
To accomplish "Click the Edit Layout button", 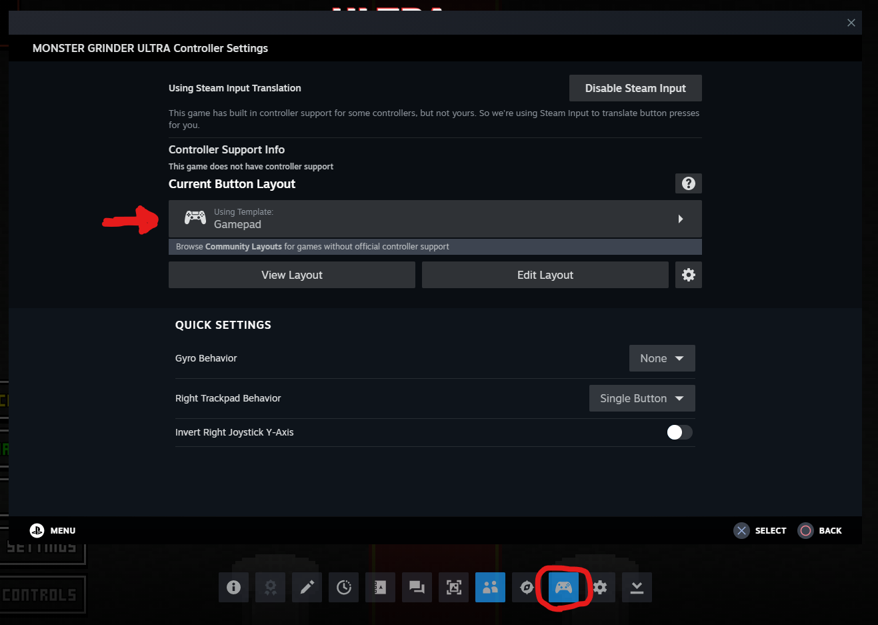I will click(x=545, y=275).
